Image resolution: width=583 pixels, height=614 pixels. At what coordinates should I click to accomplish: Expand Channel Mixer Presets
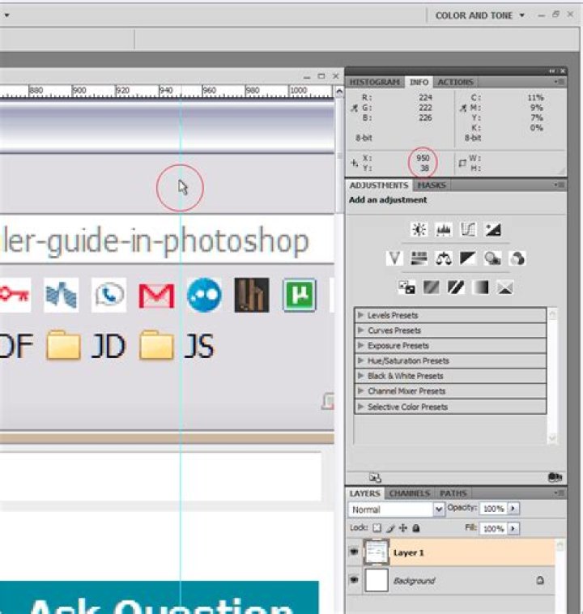click(360, 390)
